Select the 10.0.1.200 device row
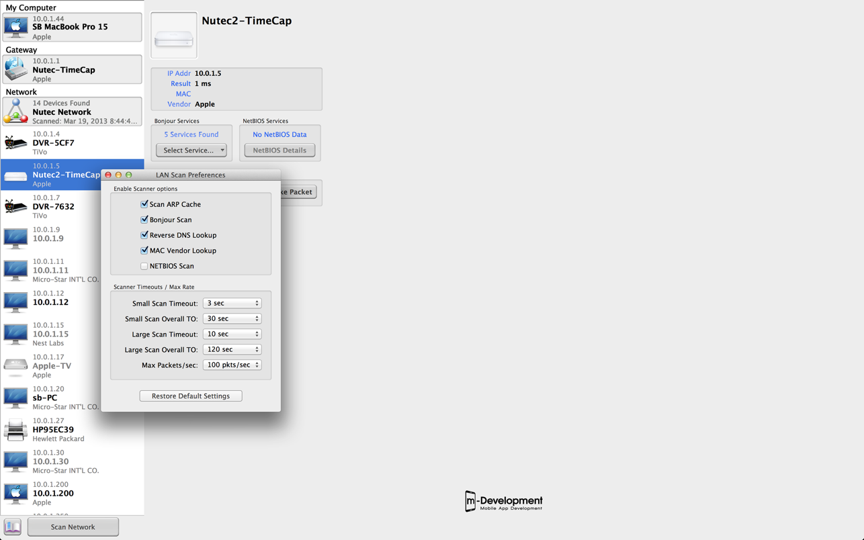This screenshot has height=540, width=864. (72, 493)
